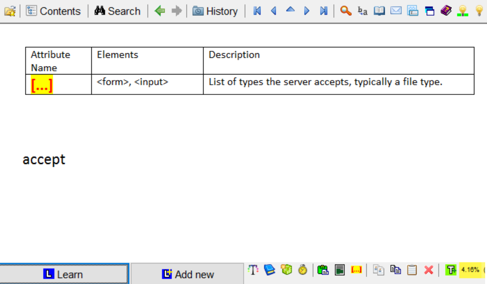Click the blue book icon near bottom left
487x284 pixels.
[270, 270]
